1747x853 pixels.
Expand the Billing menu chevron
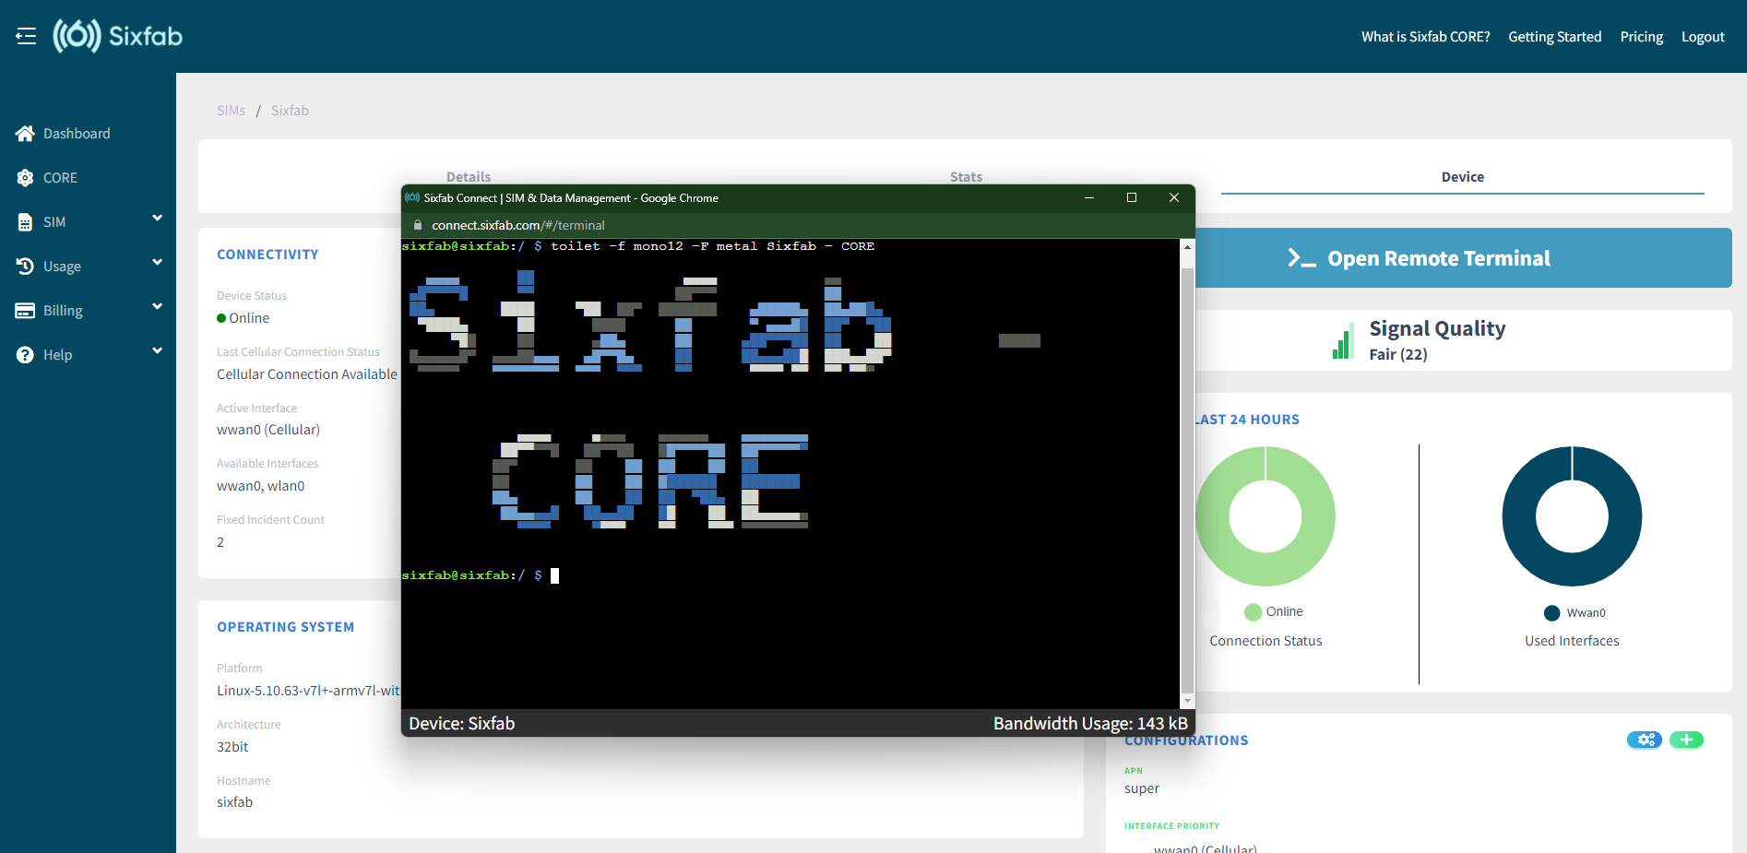pos(158,307)
